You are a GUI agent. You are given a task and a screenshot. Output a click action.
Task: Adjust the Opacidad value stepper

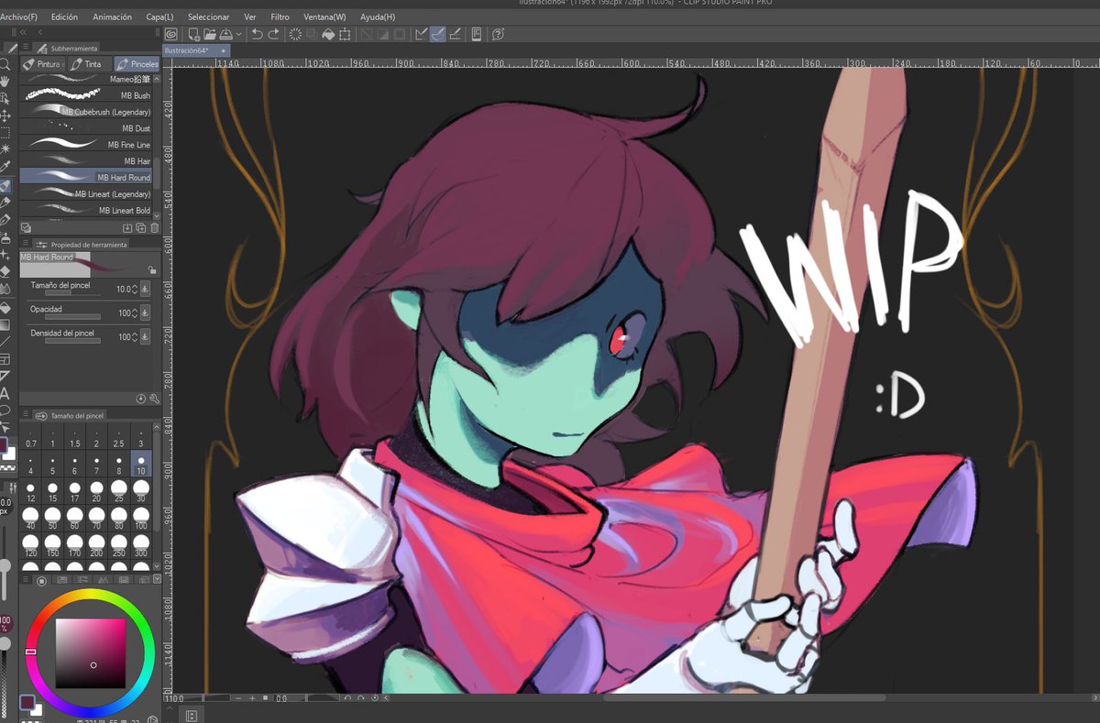135,312
